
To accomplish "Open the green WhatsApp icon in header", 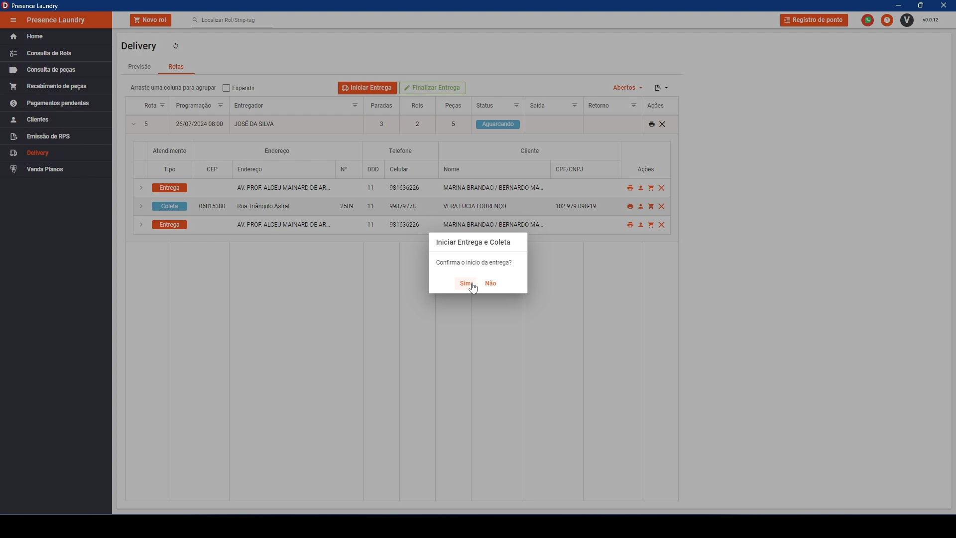I will click(868, 20).
